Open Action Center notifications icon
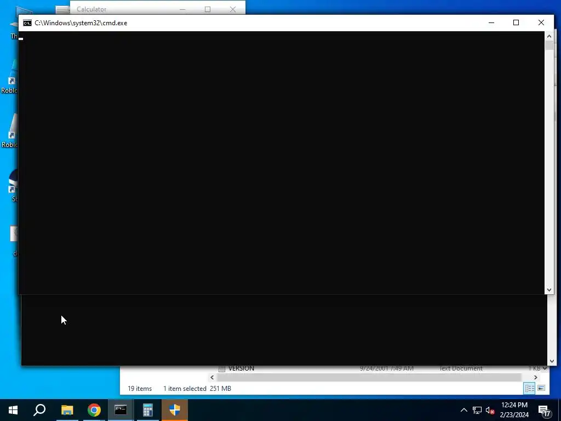This screenshot has height=421, width=561. (545, 411)
